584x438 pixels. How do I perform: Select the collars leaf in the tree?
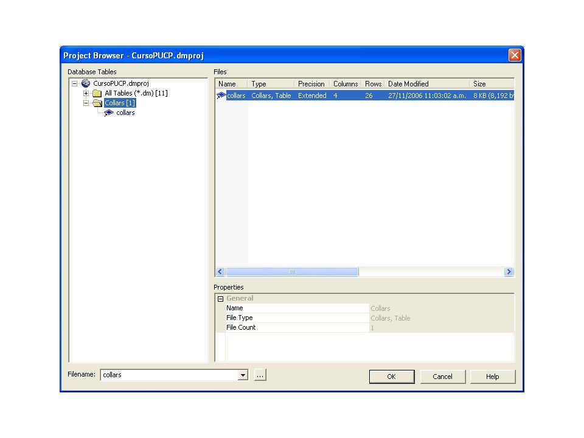(125, 113)
